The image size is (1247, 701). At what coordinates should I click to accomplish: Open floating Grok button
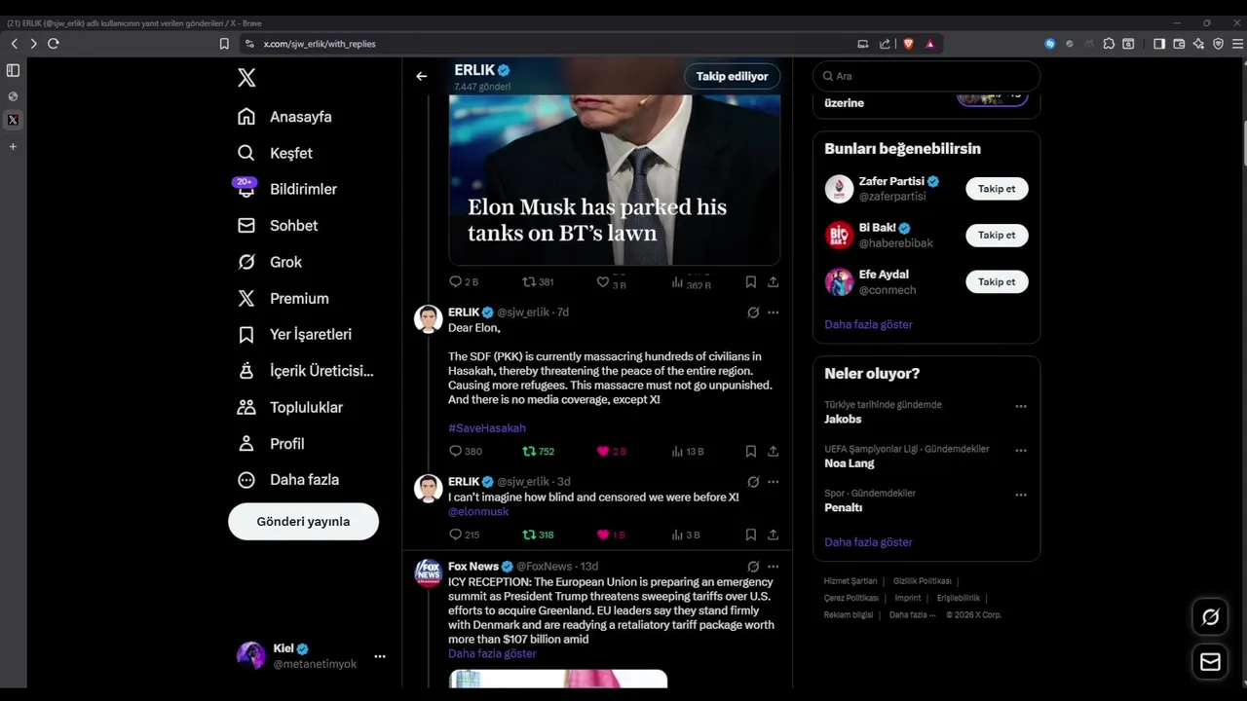click(x=1210, y=616)
